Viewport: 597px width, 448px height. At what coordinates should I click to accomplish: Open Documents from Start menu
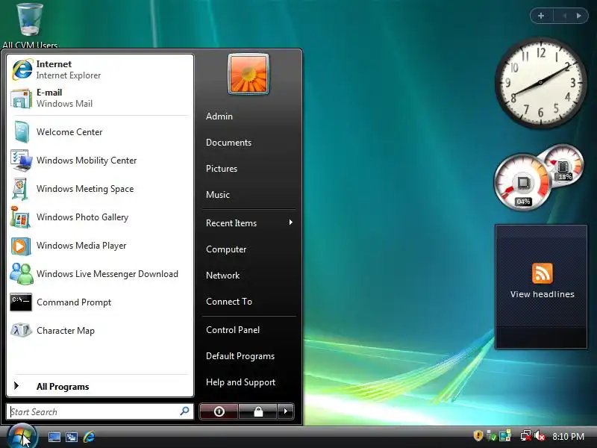(228, 143)
